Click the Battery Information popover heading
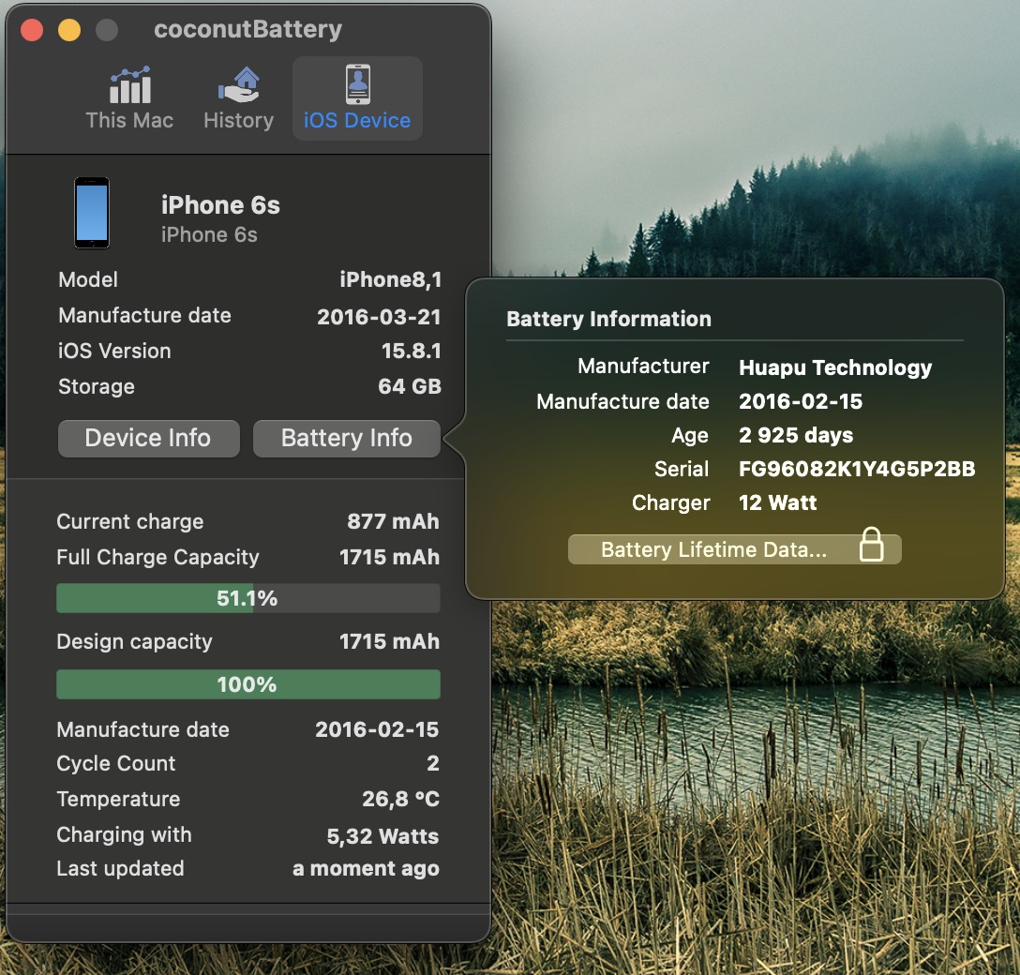Image resolution: width=1020 pixels, height=975 pixels. click(608, 319)
